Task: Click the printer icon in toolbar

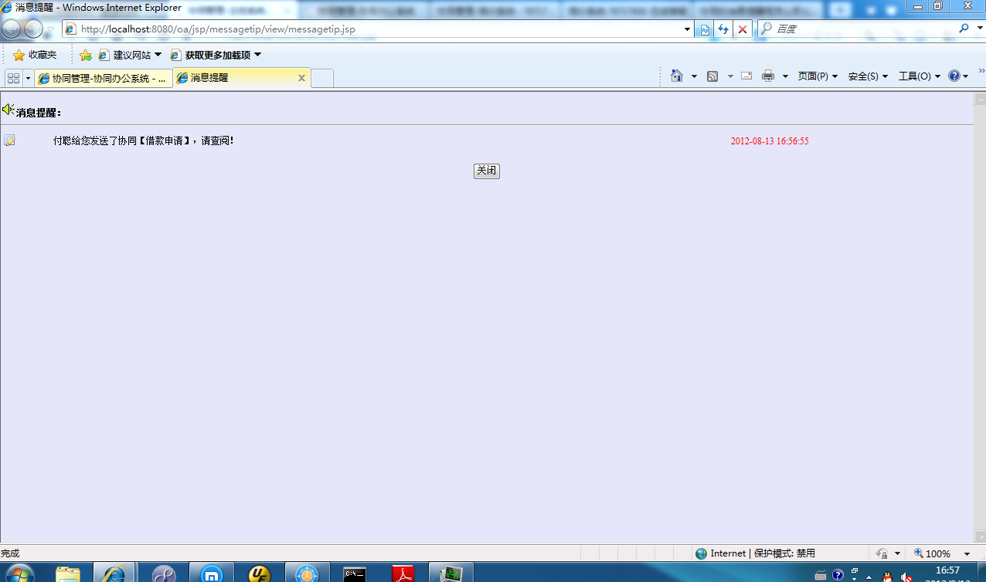Action: [767, 76]
